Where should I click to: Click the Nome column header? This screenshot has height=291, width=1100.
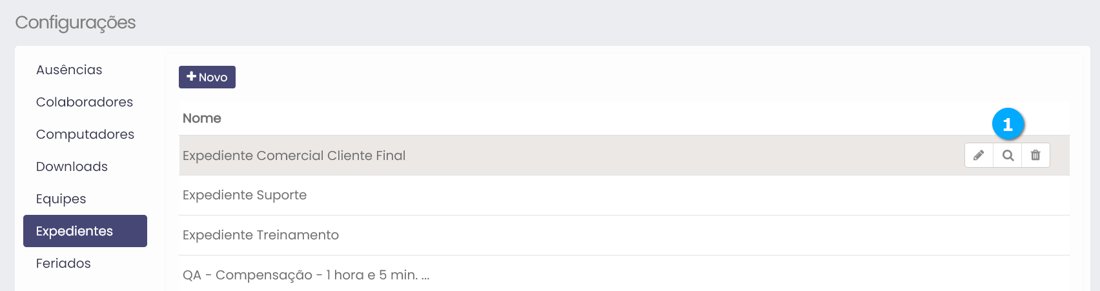[202, 118]
